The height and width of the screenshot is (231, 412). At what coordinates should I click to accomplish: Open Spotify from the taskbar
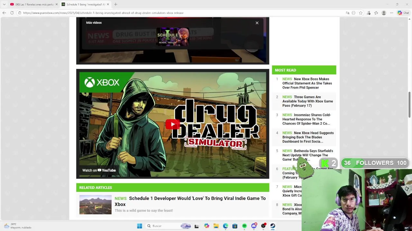point(244,226)
